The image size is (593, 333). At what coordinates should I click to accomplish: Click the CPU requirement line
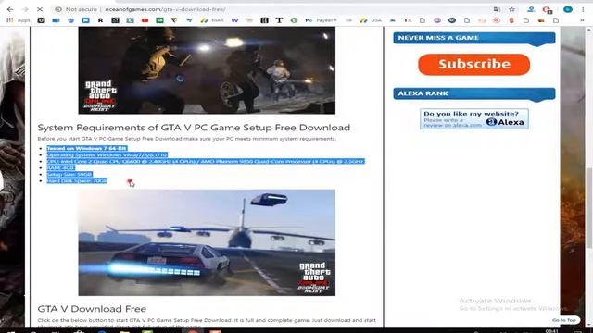click(206, 161)
